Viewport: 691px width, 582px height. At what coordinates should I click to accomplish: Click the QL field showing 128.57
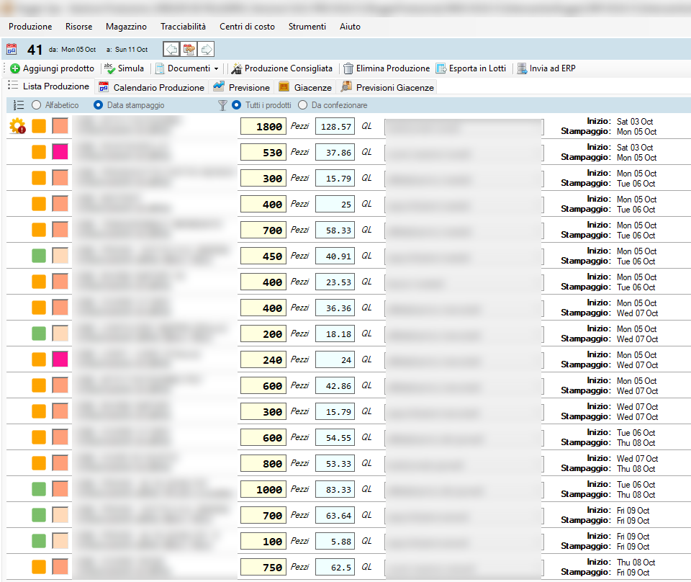[335, 127]
